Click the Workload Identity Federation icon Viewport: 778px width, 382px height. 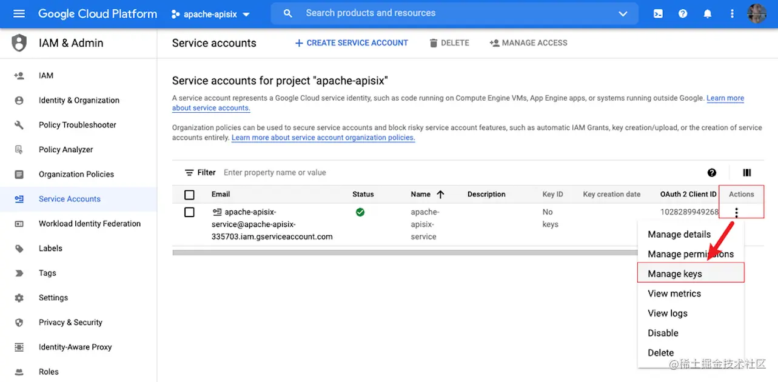pos(19,224)
